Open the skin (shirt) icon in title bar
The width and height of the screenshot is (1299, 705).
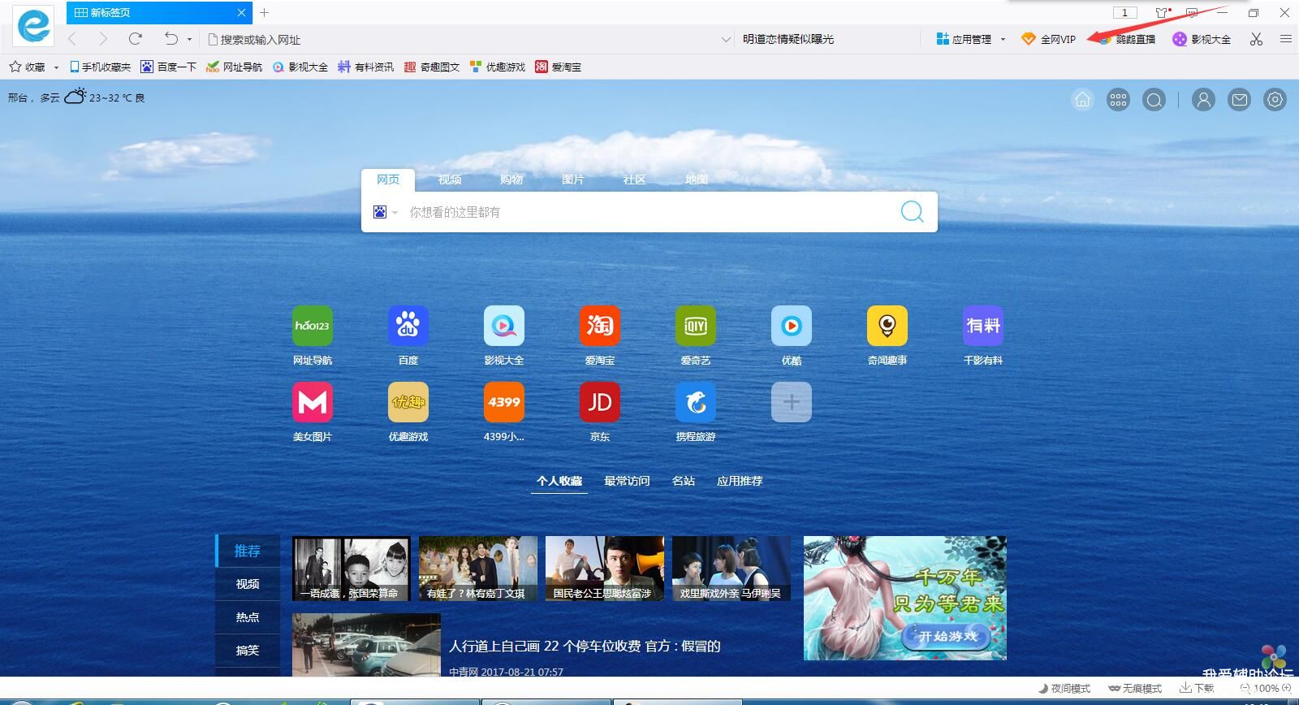pos(1162,12)
